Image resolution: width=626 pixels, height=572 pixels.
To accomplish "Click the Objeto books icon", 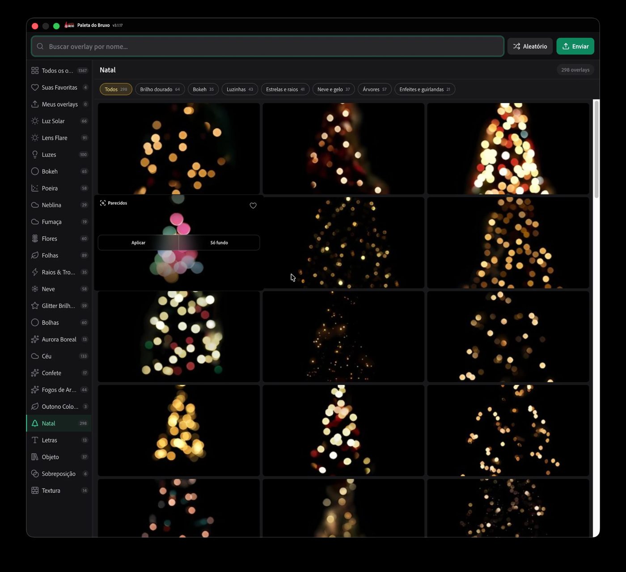I will (x=35, y=457).
